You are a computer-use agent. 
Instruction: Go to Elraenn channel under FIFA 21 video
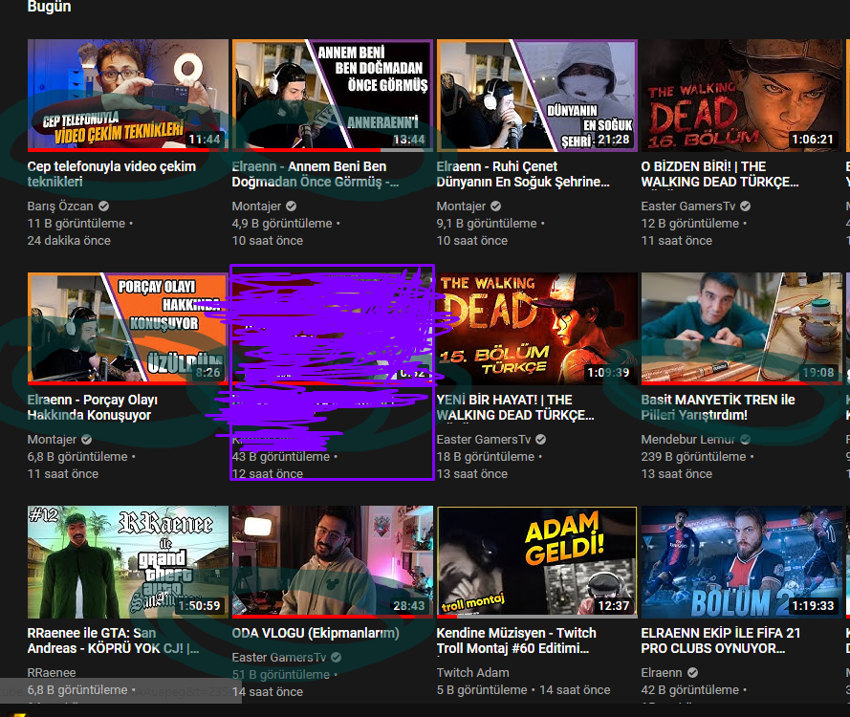tap(662, 673)
